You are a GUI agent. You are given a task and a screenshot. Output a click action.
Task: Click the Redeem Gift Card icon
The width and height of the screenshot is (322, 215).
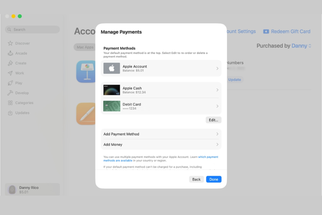click(266, 31)
